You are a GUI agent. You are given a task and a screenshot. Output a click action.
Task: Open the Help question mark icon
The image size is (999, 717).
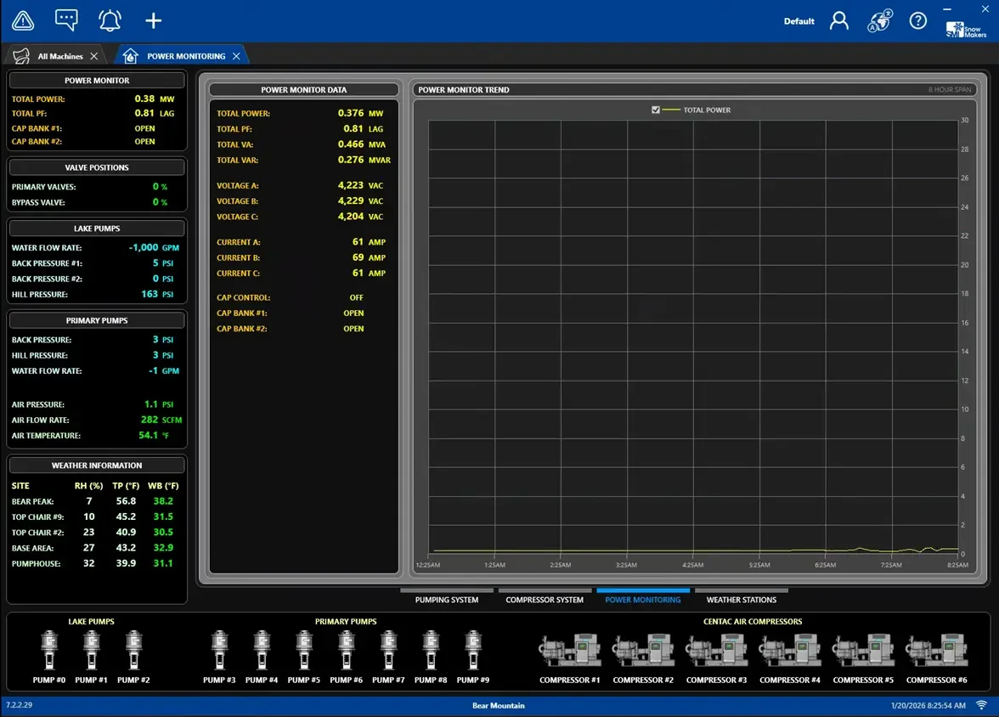point(918,20)
